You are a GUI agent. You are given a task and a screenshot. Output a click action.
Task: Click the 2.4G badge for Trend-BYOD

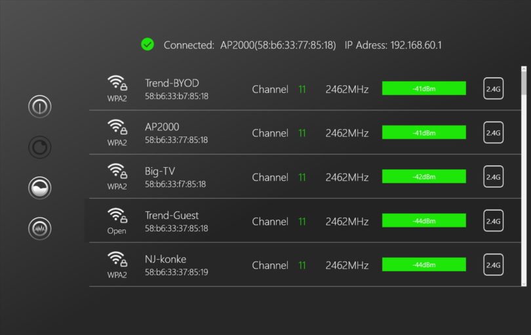(493, 89)
